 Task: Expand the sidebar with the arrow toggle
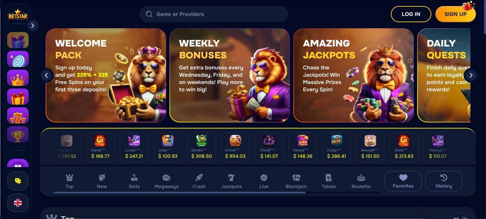coord(33,26)
